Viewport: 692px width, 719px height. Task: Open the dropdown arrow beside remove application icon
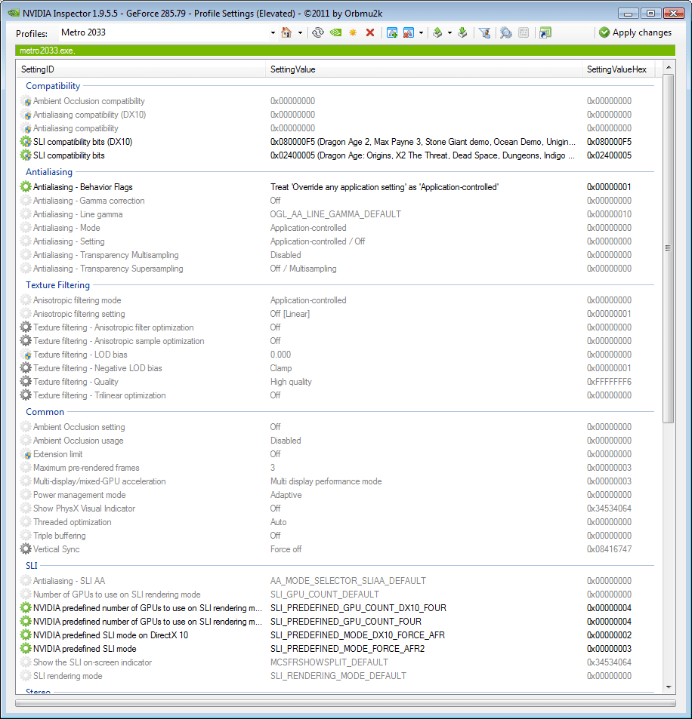tap(421, 32)
